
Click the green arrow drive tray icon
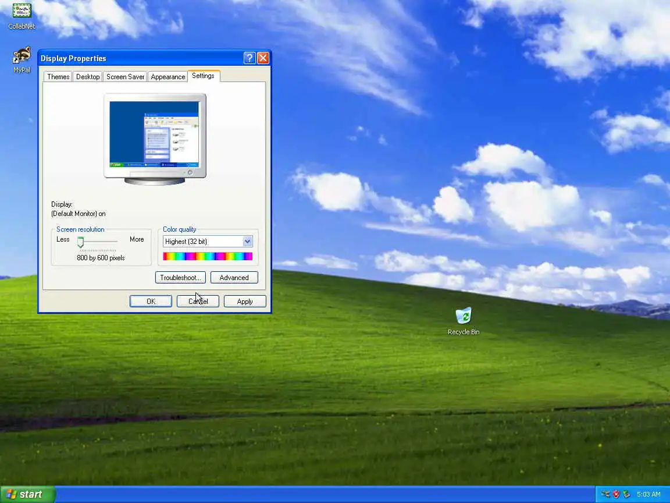(x=627, y=494)
